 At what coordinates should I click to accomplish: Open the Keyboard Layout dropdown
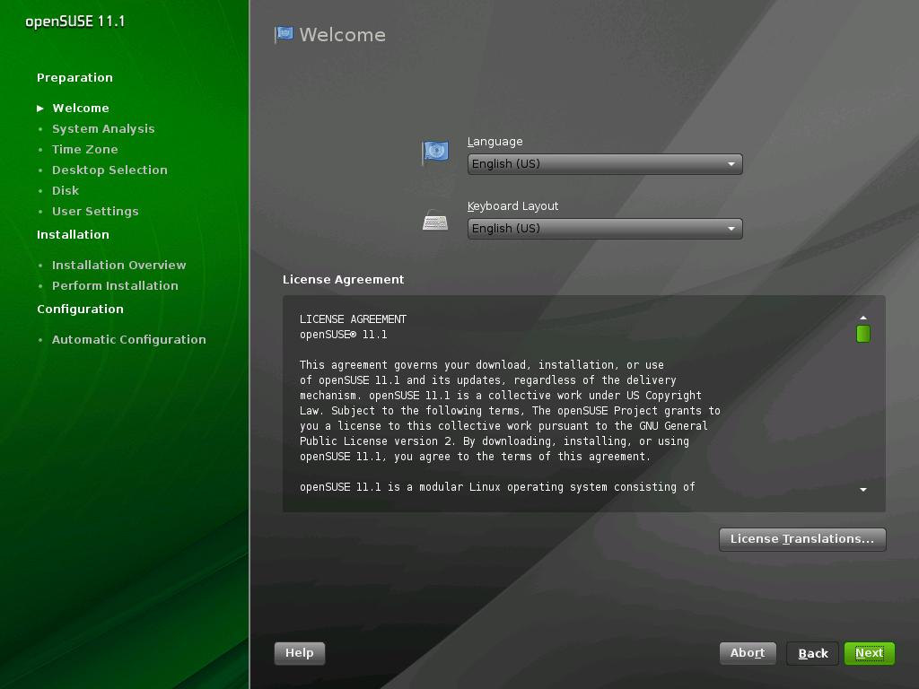point(604,229)
